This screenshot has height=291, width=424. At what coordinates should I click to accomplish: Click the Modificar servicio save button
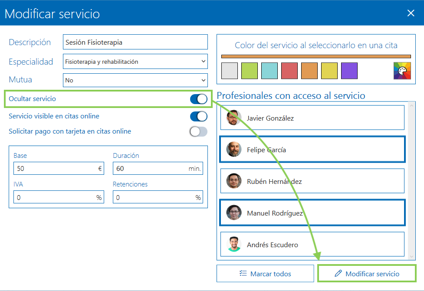[367, 274]
